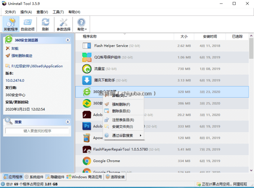Click 强制删除痕迹 link in side panel

pos(22,55)
